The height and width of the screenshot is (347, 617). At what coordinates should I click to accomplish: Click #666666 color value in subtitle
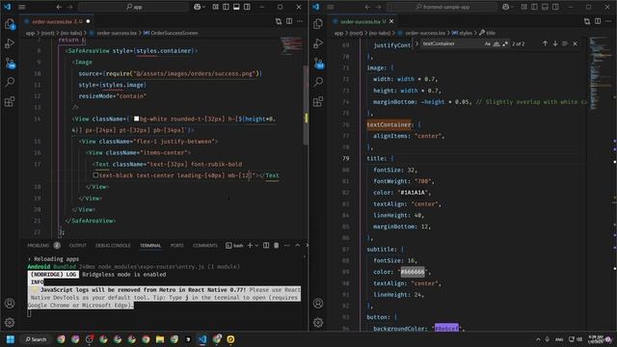(413, 272)
